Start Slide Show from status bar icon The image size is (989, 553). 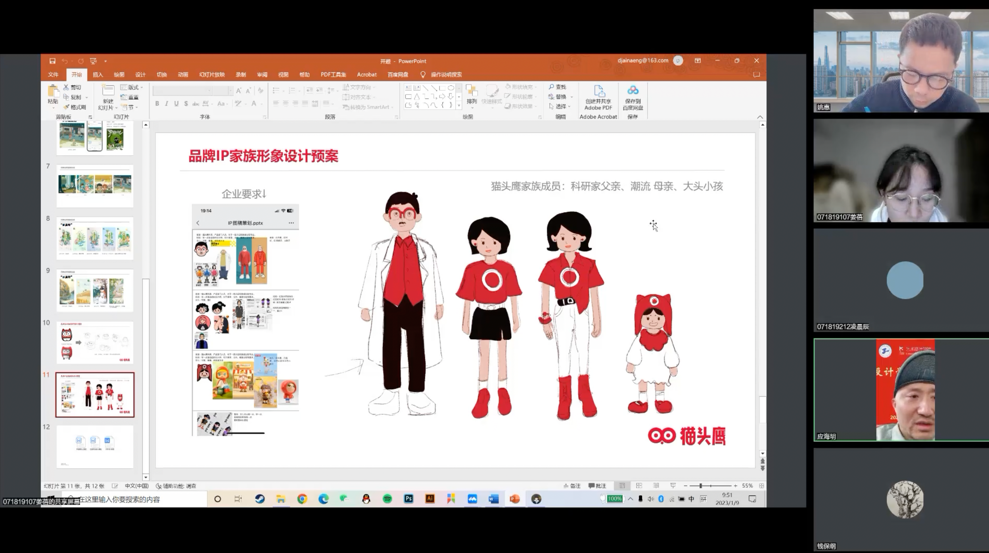coord(673,485)
